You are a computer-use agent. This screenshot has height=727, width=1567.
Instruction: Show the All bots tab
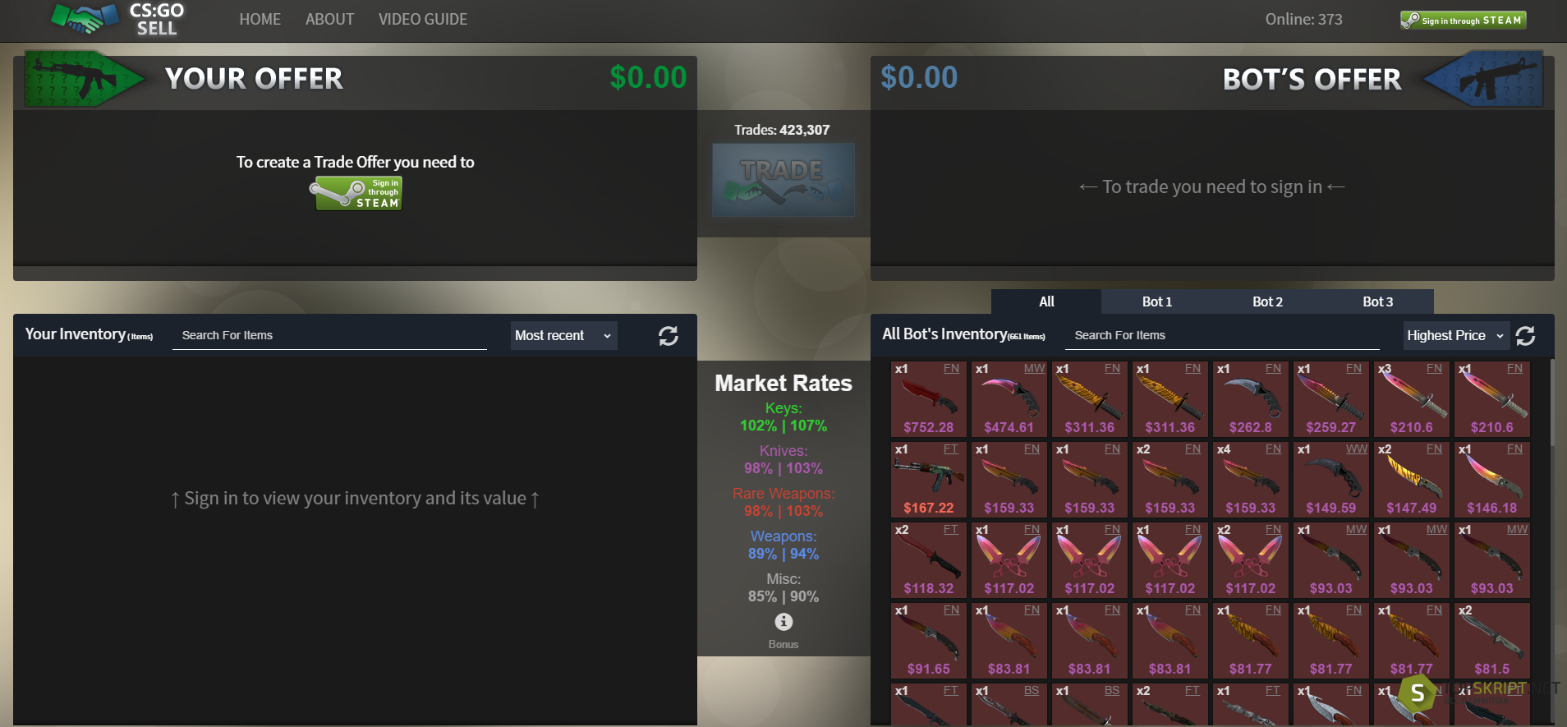click(x=1046, y=301)
